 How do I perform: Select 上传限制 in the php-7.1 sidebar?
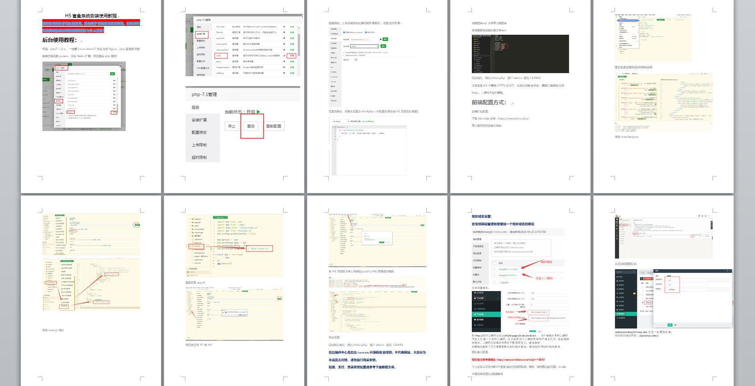[x=199, y=145]
